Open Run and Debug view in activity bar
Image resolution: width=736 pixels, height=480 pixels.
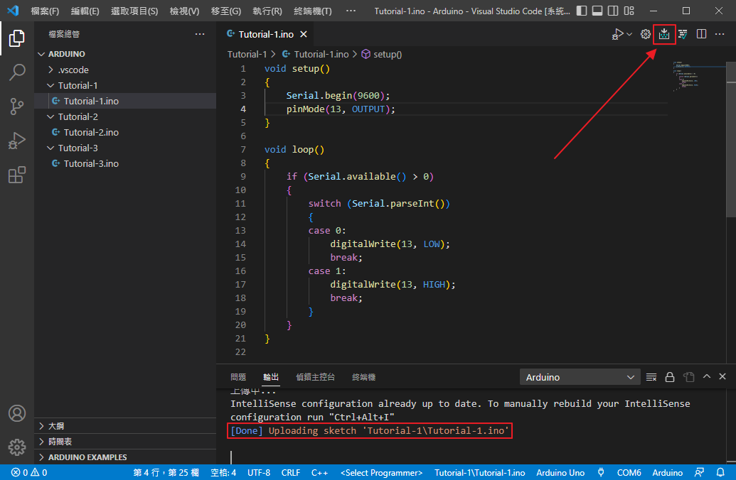[17, 141]
